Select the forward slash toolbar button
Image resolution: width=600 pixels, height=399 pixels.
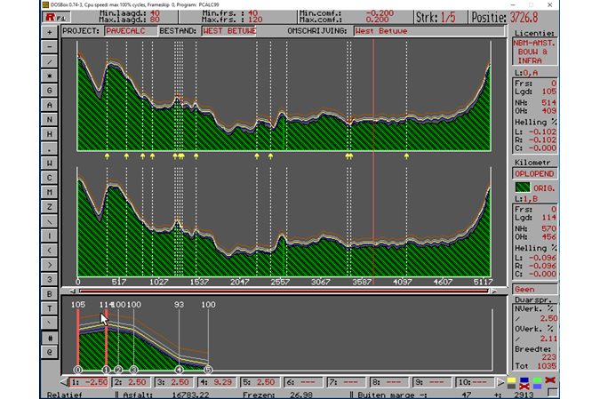click(x=50, y=61)
